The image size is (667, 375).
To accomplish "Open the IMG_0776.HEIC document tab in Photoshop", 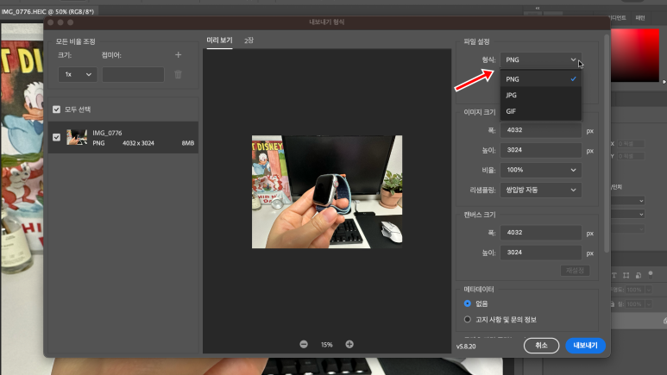I will 47,11.
